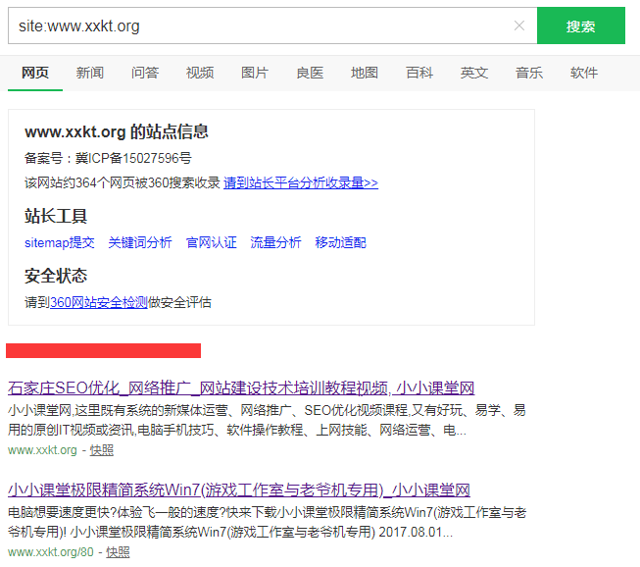This screenshot has width=640, height=567.
Task: Clear the search box with the X icon
Action: (x=519, y=26)
